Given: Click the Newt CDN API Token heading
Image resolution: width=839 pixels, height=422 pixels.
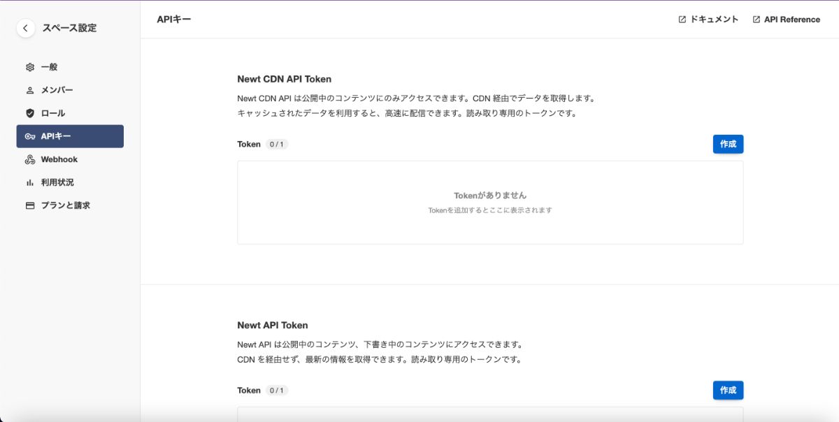Looking at the screenshot, I should (285, 79).
